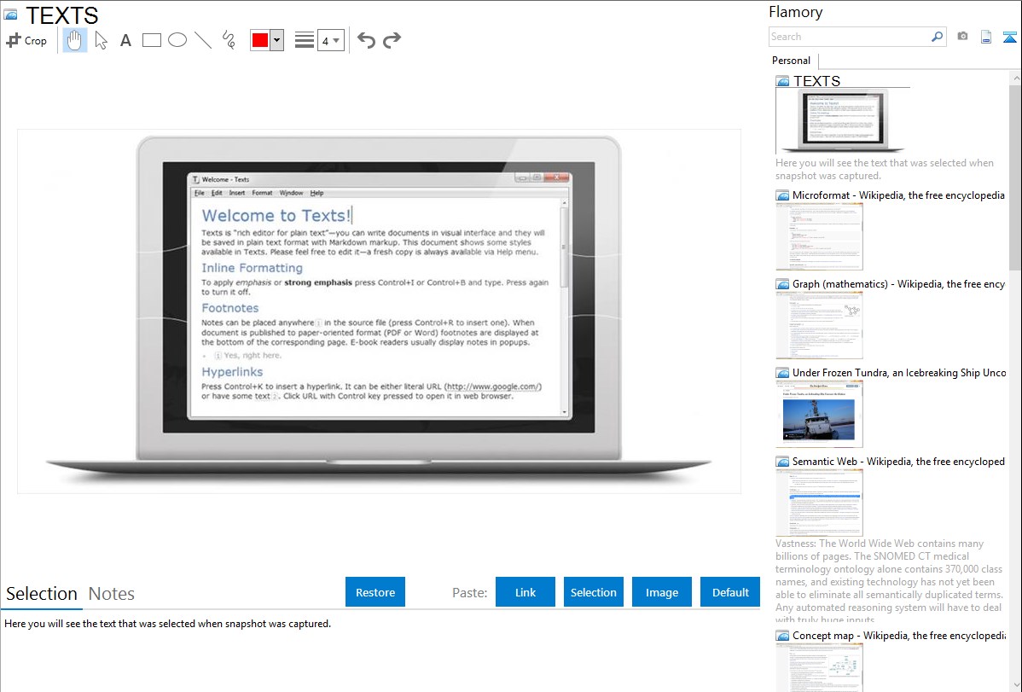Open the Graph (mathematics) snapshot thumbnail
The width and height of the screenshot is (1022, 692).
point(819,325)
